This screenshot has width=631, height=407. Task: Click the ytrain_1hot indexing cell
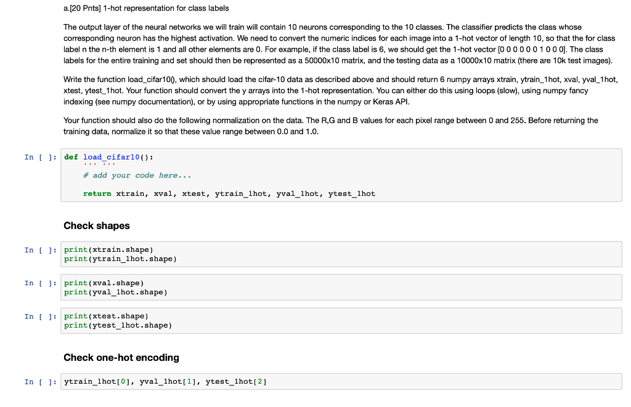coord(246,381)
